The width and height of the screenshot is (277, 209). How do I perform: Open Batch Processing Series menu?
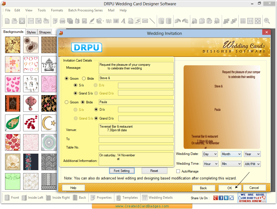pyautogui.click(x=86, y=10)
